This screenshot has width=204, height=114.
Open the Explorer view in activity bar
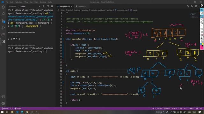tap(3, 7)
